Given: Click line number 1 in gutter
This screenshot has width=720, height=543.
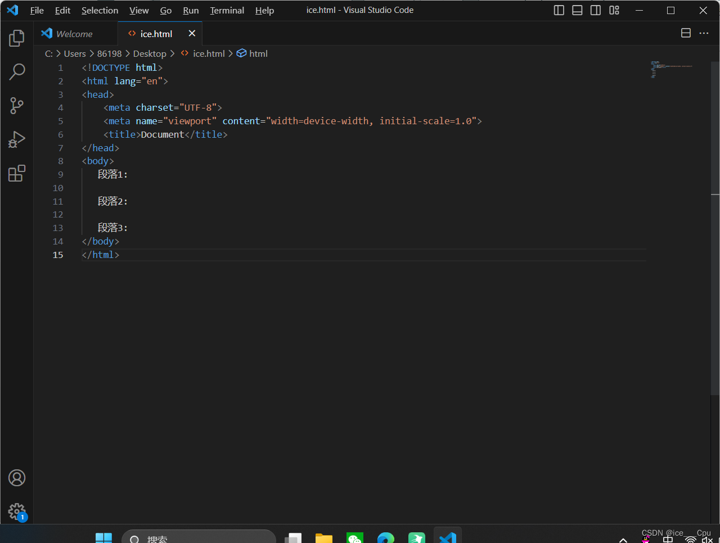Looking at the screenshot, I should 61,67.
